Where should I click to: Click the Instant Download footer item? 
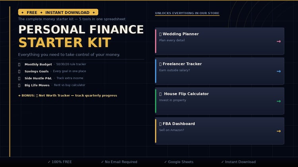pyautogui.click(x=238, y=162)
